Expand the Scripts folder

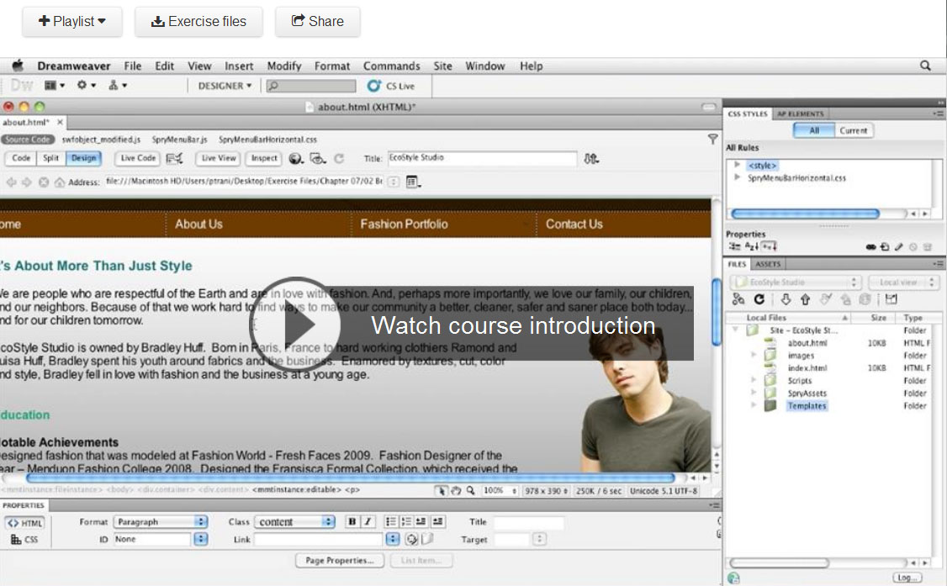[x=753, y=380]
